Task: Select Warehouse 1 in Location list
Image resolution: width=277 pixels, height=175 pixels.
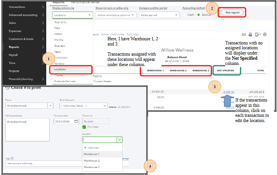Action: tap(102, 154)
